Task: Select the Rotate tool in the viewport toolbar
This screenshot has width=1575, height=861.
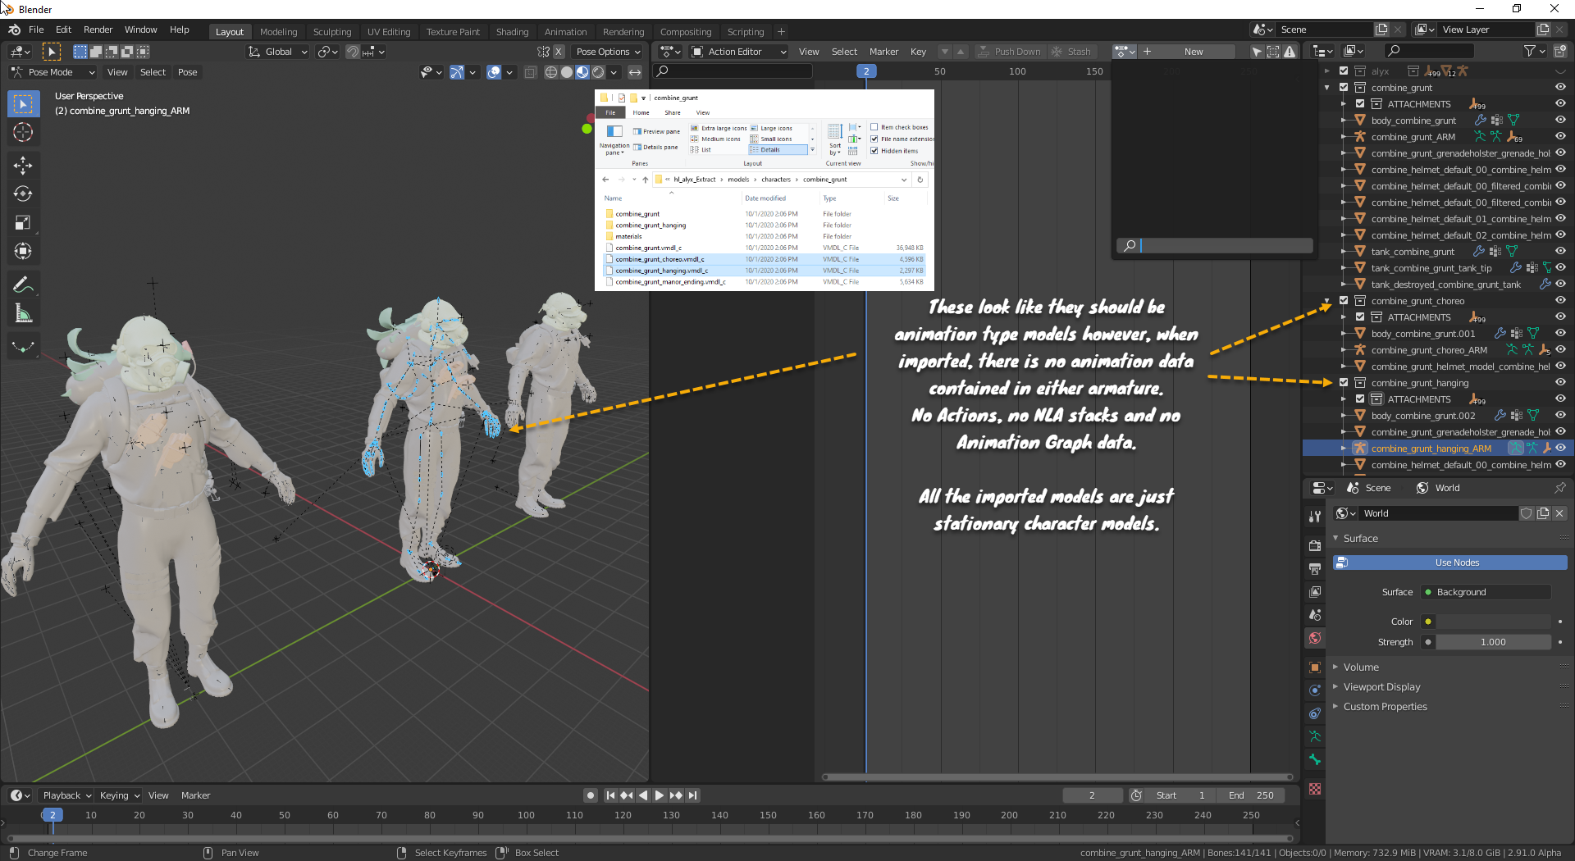Action: [23, 194]
